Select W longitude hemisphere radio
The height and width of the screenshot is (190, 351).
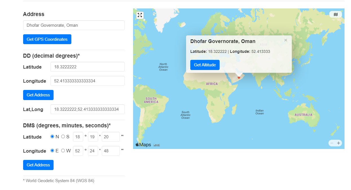pos(63,151)
